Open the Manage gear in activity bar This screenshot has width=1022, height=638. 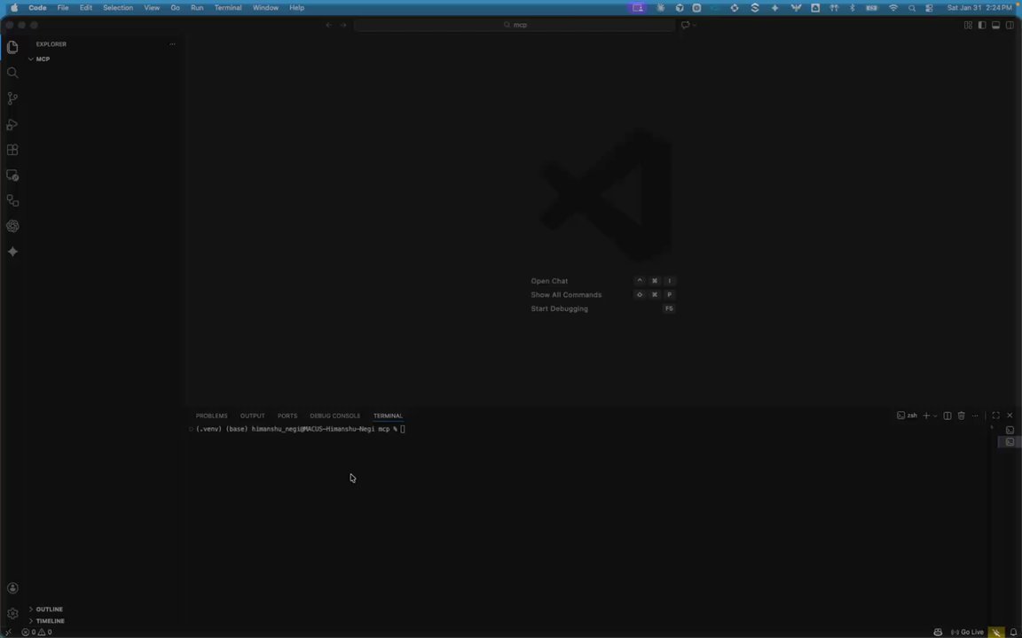click(12, 613)
